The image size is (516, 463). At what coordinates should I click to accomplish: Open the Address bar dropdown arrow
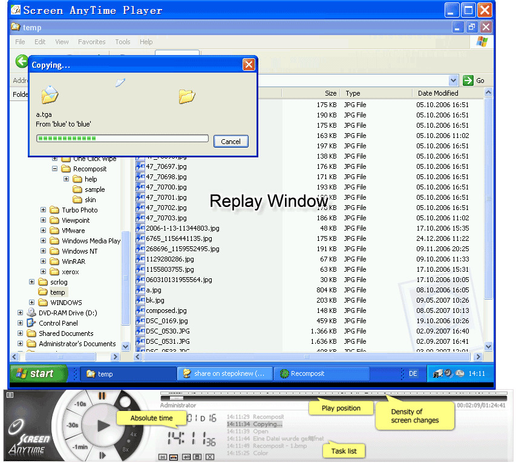point(453,80)
